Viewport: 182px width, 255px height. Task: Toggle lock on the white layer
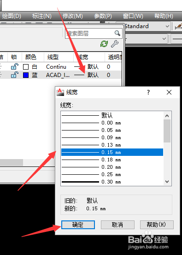(x=14, y=66)
